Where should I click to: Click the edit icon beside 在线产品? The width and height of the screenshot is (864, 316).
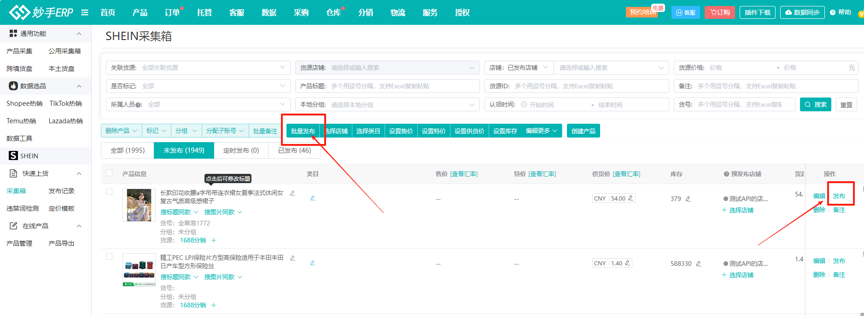point(13,226)
